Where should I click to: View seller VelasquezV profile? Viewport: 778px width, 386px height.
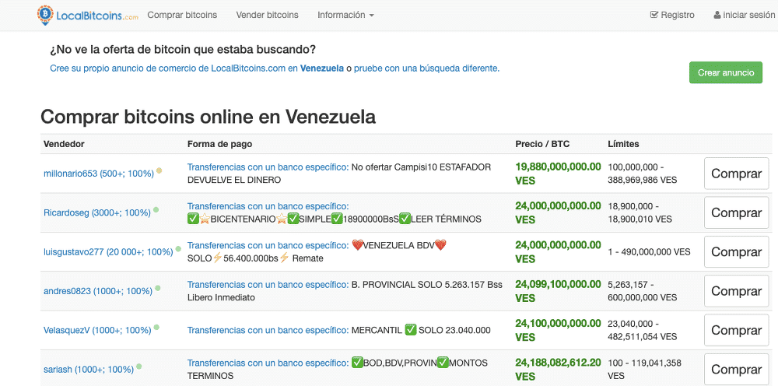[x=97, y=331]
